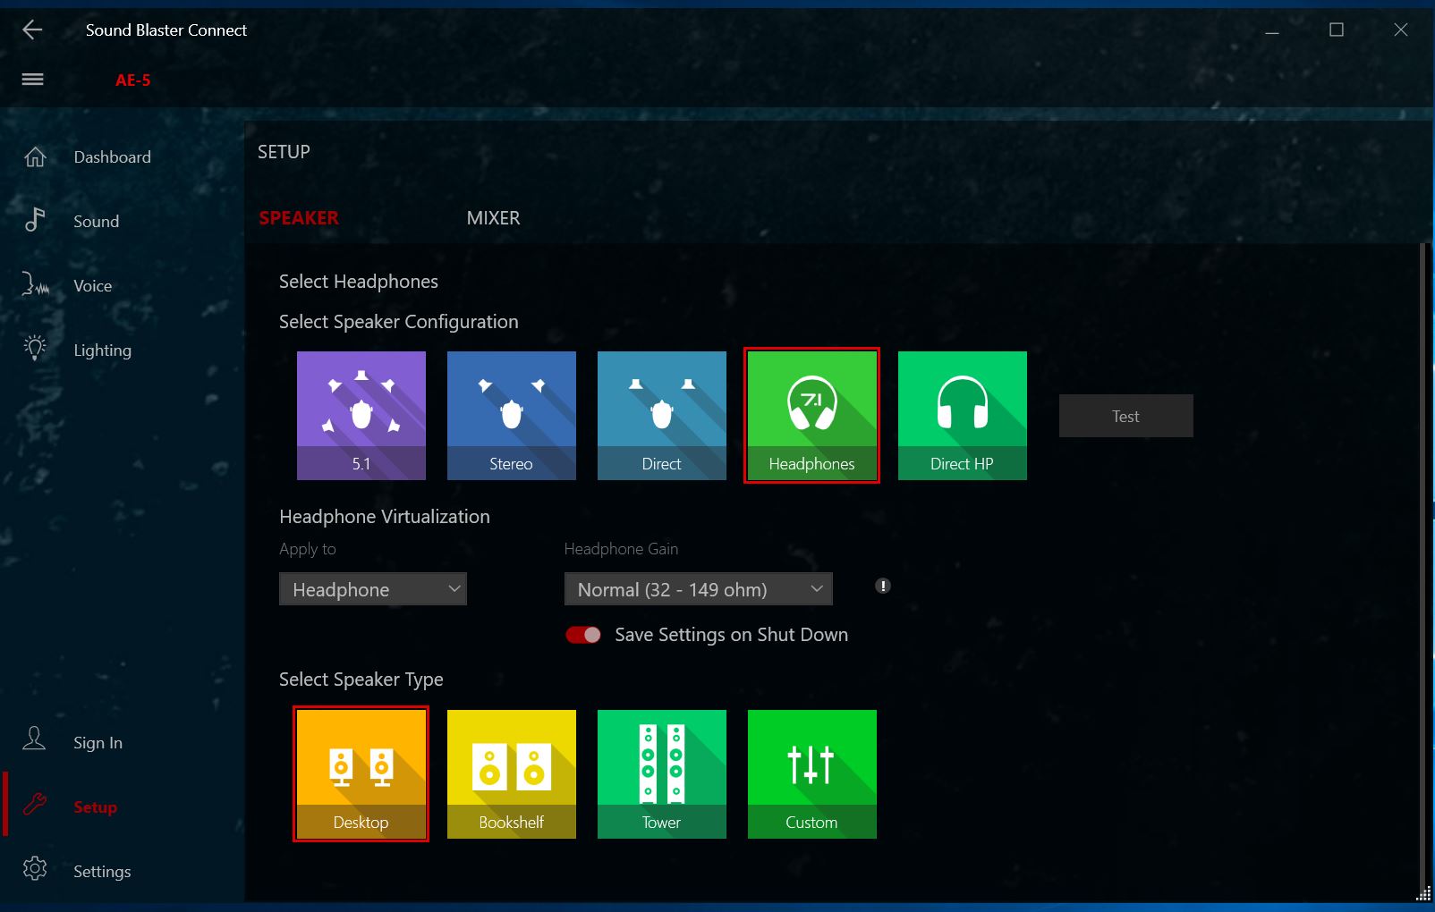Click the Headphone Gain info exclamation icon

coord(883,587)
